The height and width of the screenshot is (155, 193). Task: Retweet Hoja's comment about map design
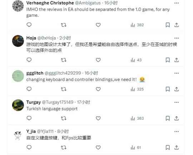click(64, 60)
